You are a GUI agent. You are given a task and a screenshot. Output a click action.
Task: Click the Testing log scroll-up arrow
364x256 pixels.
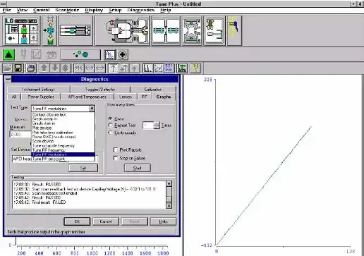click(x=169, y=183)
